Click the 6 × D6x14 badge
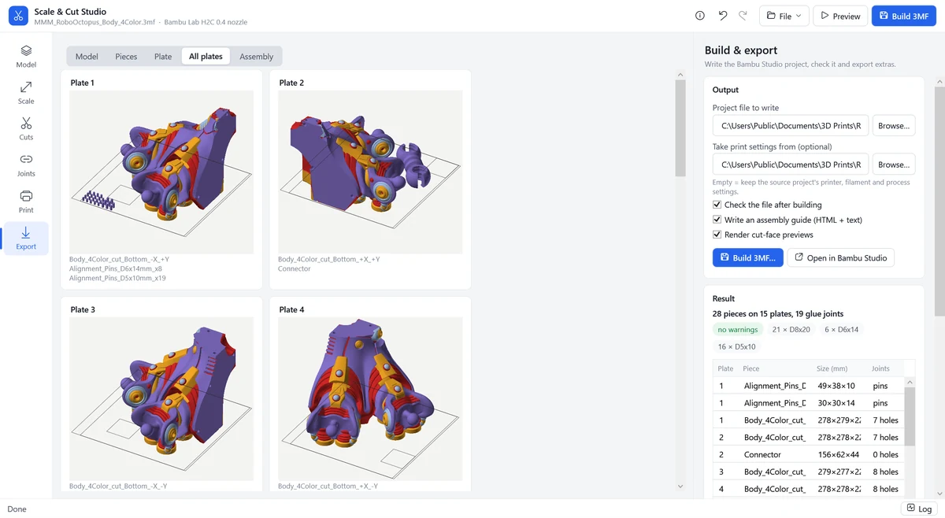This screenshot has height=518, width=945. coord(841,330)
